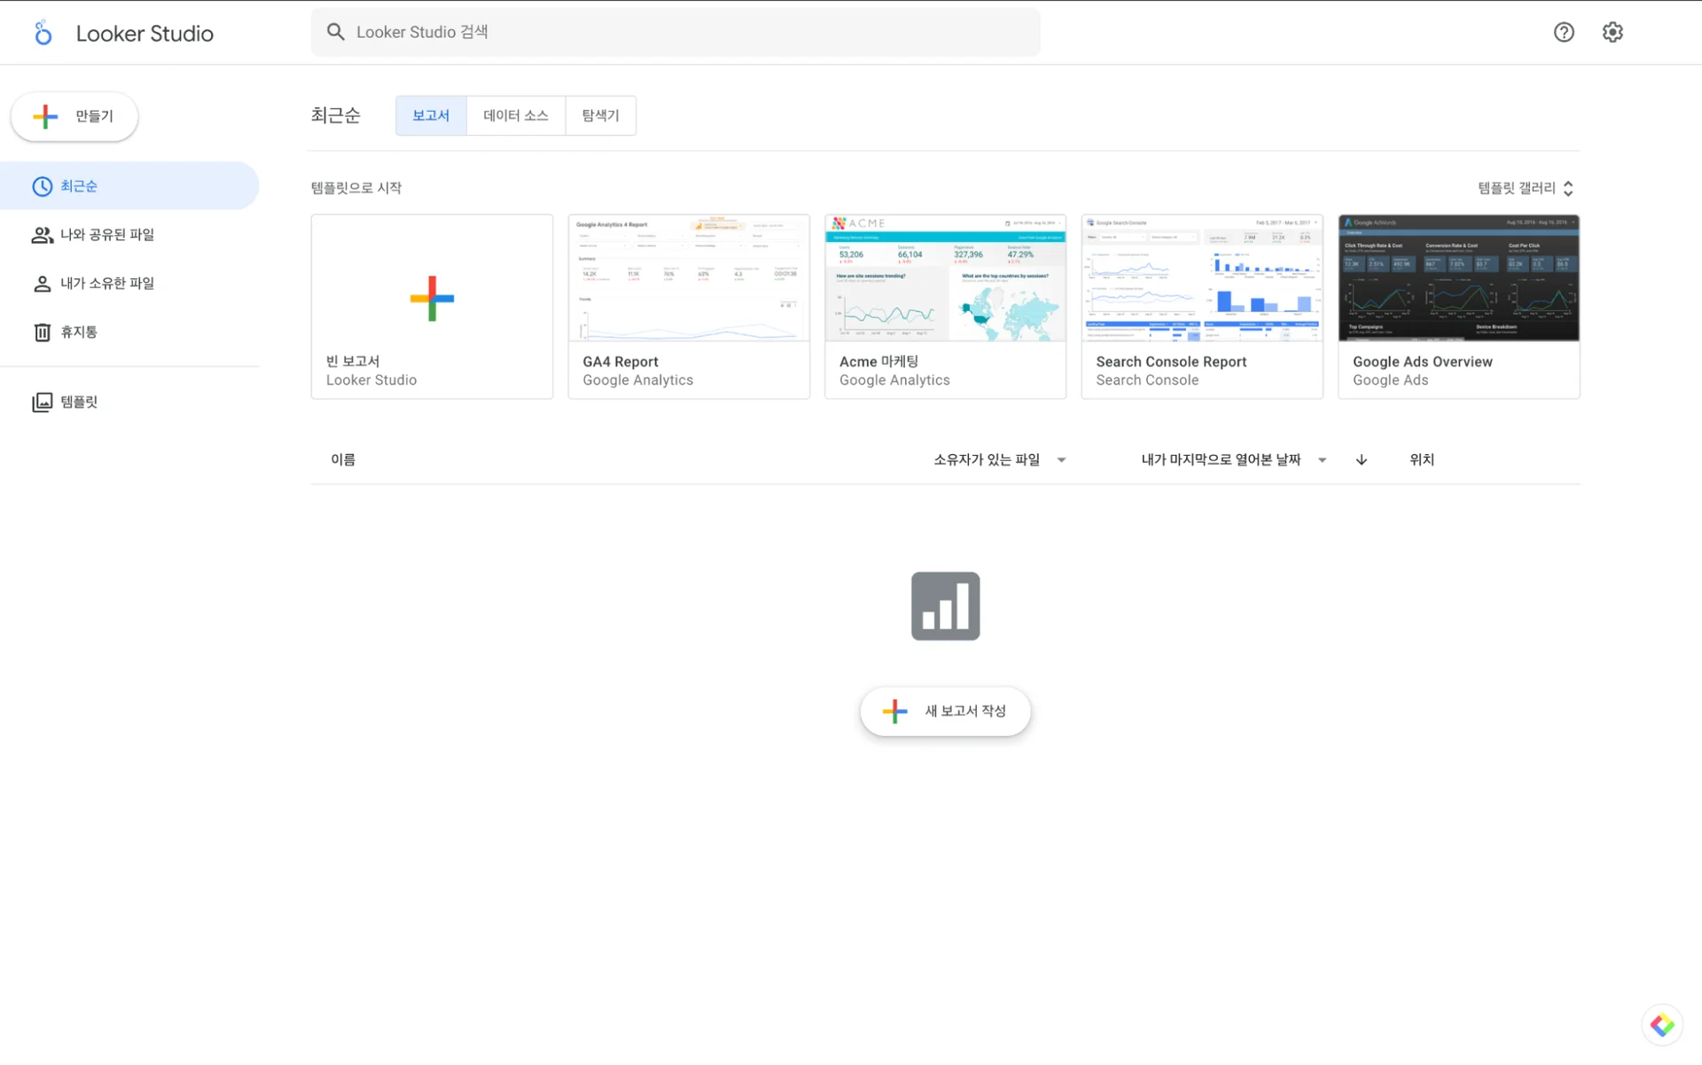Click the search magnifier icon
The width and height of the screenshot is (1702, 1065).
(336, 31)
